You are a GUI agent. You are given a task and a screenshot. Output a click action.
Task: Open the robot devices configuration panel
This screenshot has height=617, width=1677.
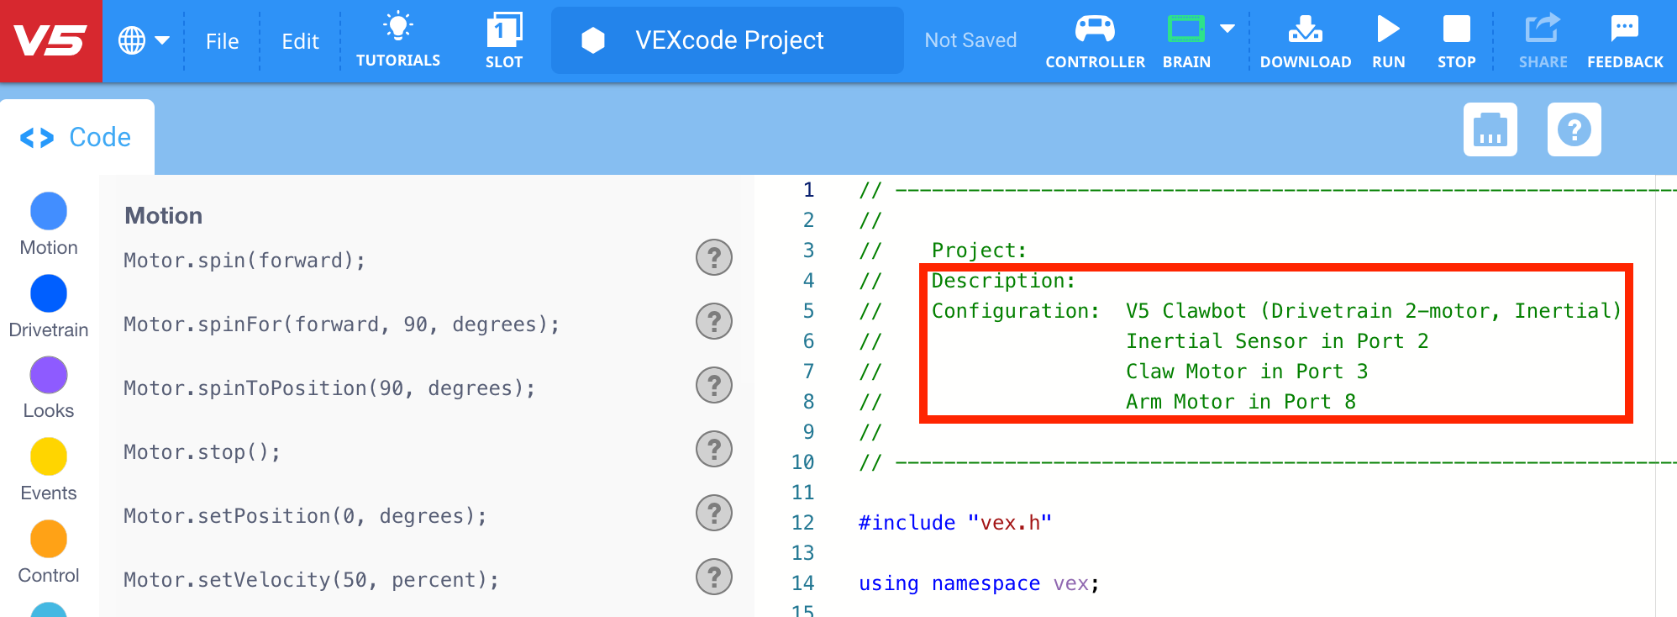(1490, 129)
